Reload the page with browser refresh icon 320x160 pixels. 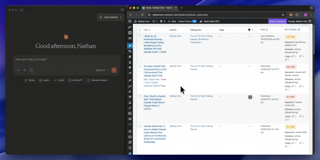point(142,15)
